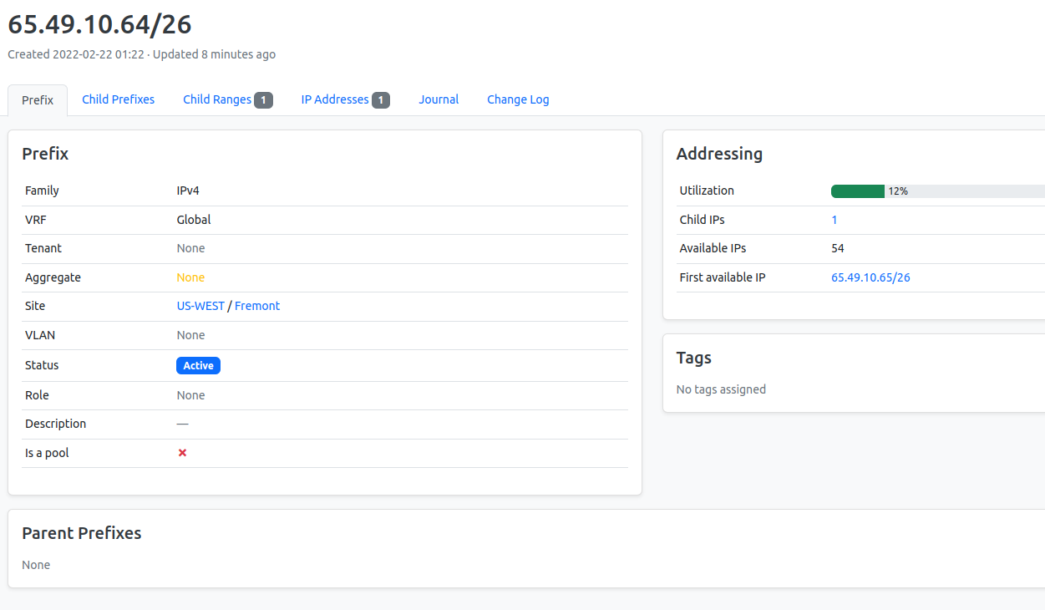This screenshot has width=1045, height=610.
Task: Click the Fremont location link
Action: (x=256, y=306)
